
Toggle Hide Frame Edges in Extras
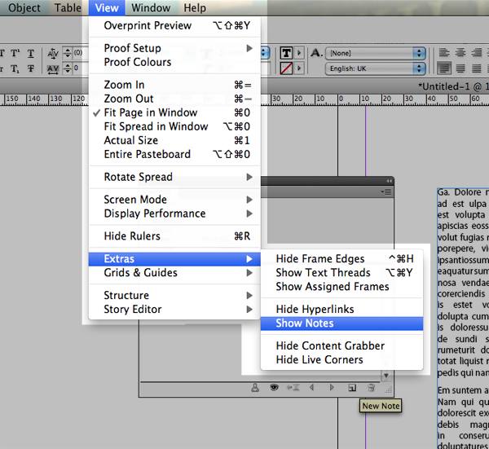[341, 259]
